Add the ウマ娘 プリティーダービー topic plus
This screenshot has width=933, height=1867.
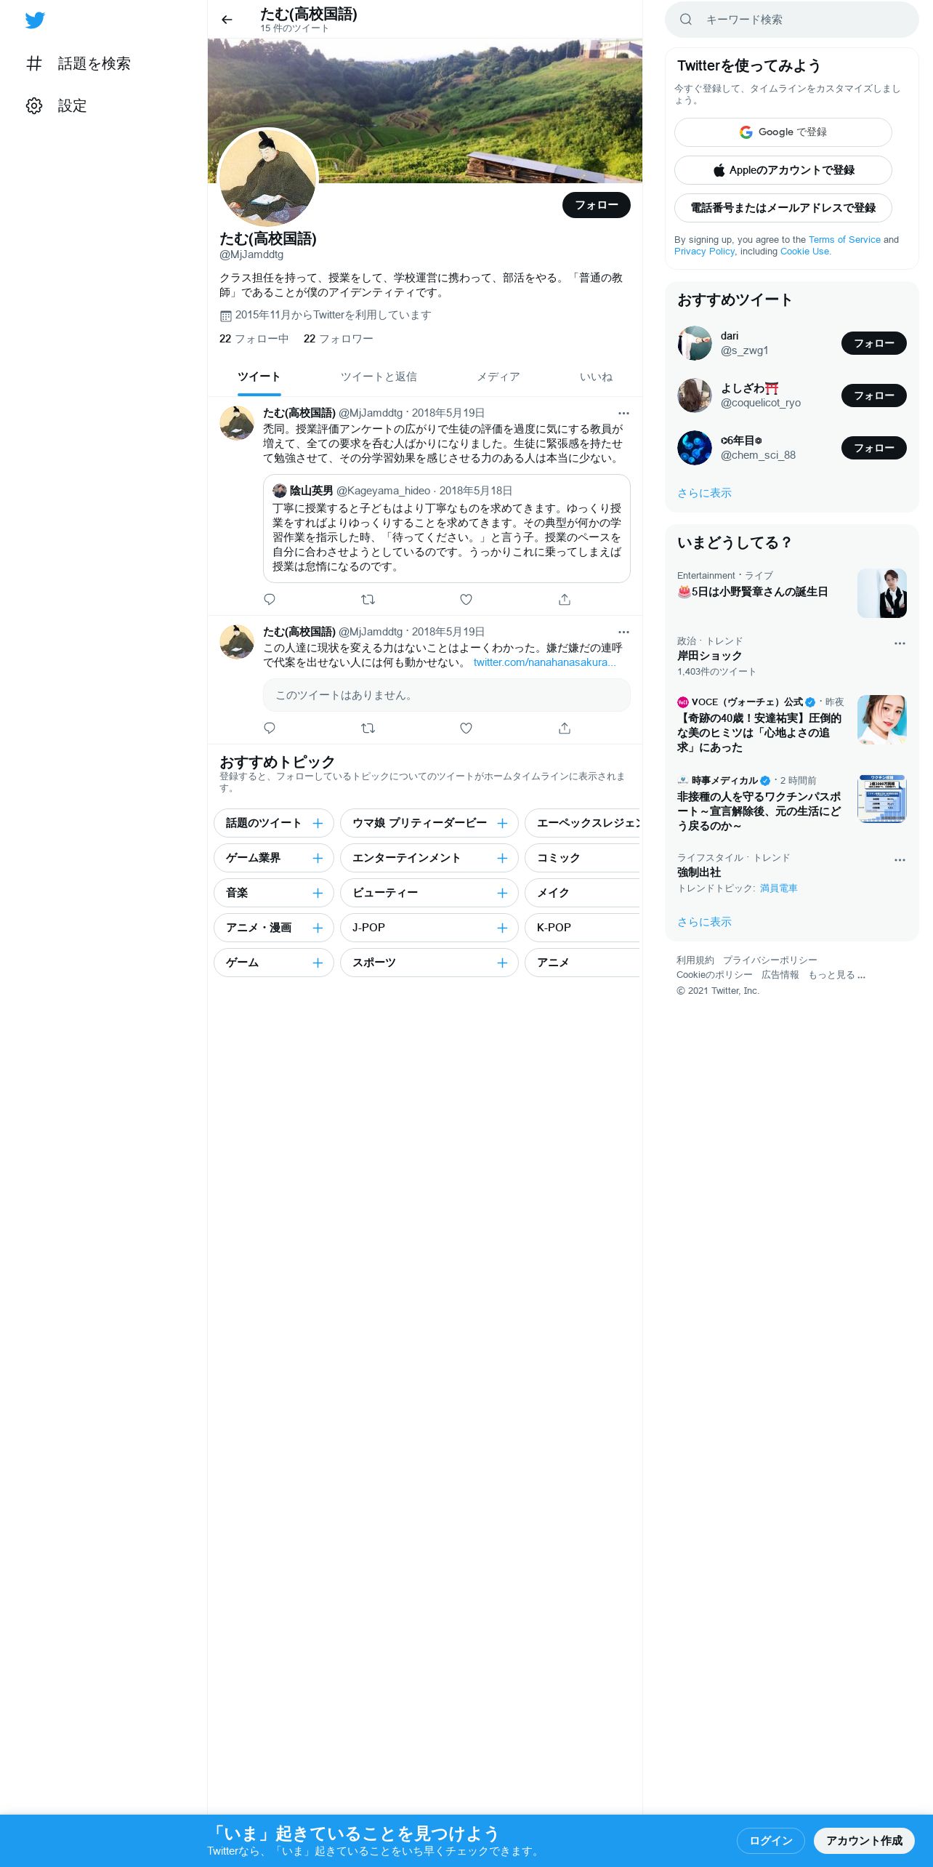502,823
